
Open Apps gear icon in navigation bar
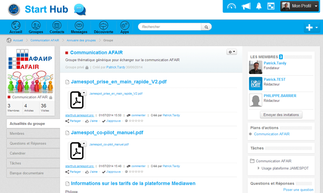[125, 27]
